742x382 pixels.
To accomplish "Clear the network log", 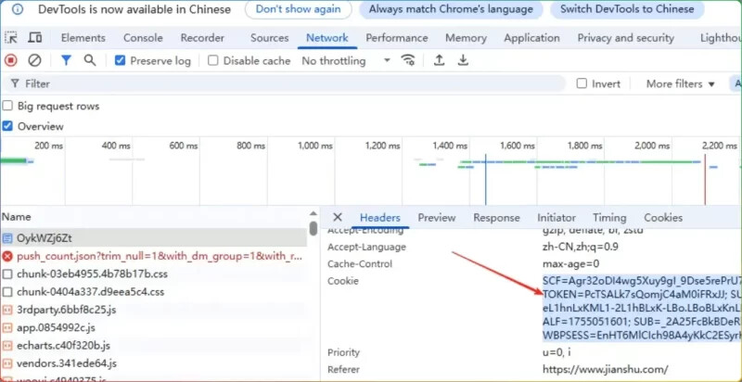I will 34,60.
